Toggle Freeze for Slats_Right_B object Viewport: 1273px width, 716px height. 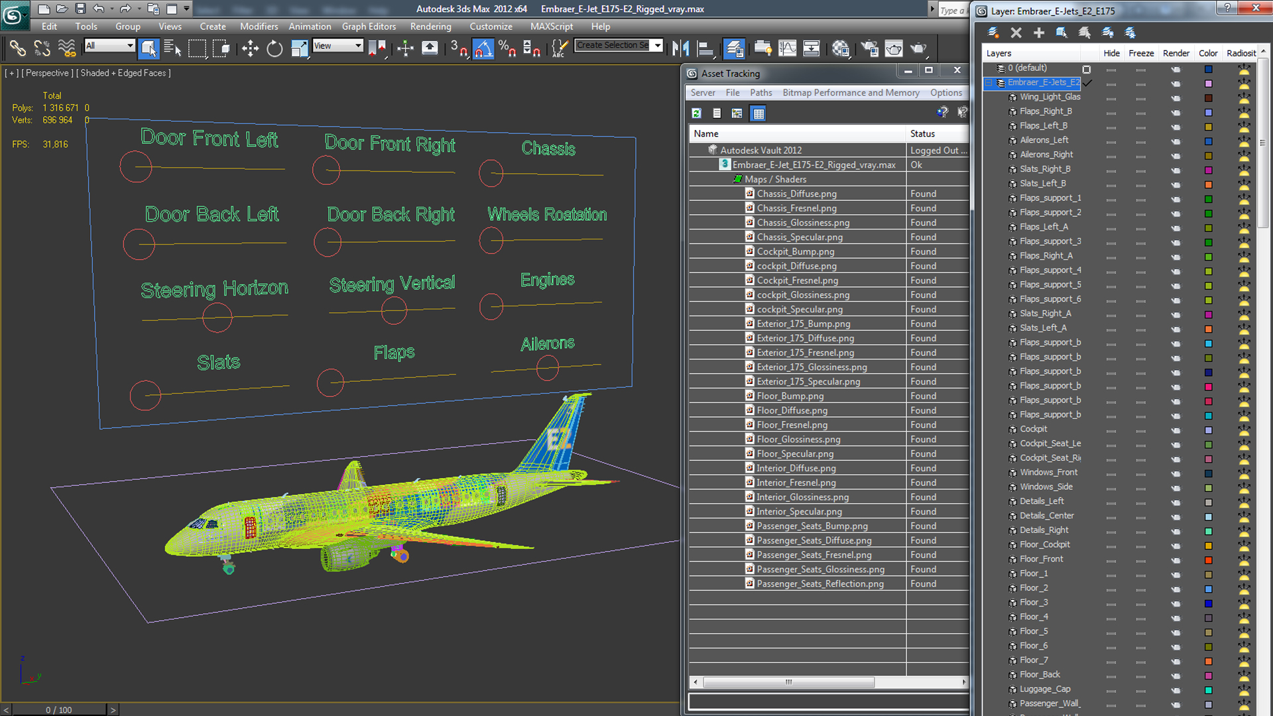[1140, 170]
